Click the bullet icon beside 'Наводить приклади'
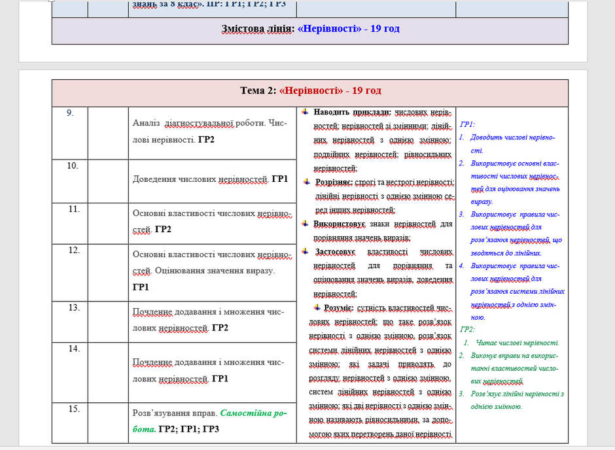The width and height of the screenshot is (615, 450). [305, 112]
